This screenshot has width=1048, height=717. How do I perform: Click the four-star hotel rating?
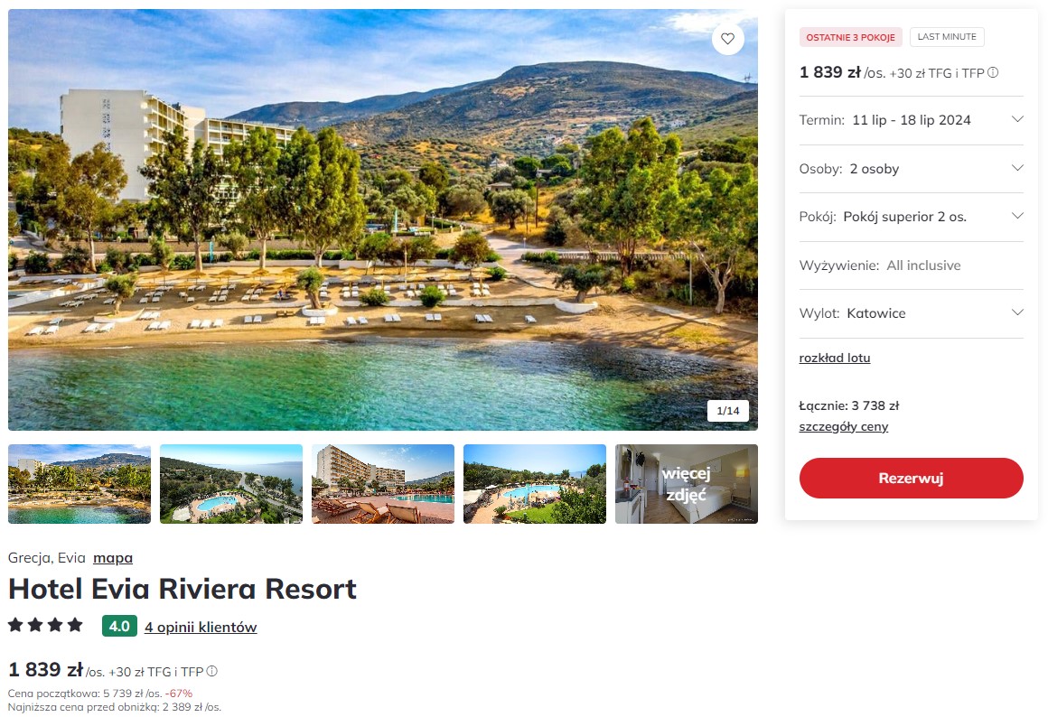[x=45, y=626]
